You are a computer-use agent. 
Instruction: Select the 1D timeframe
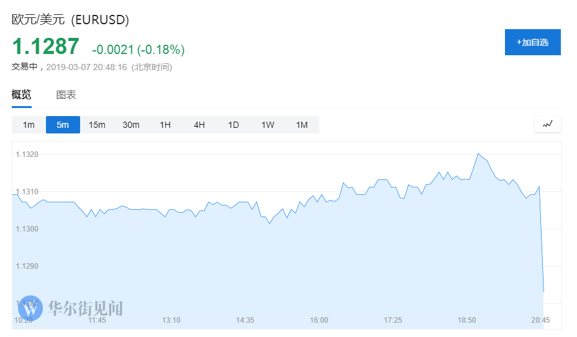(x=234, y=125)
